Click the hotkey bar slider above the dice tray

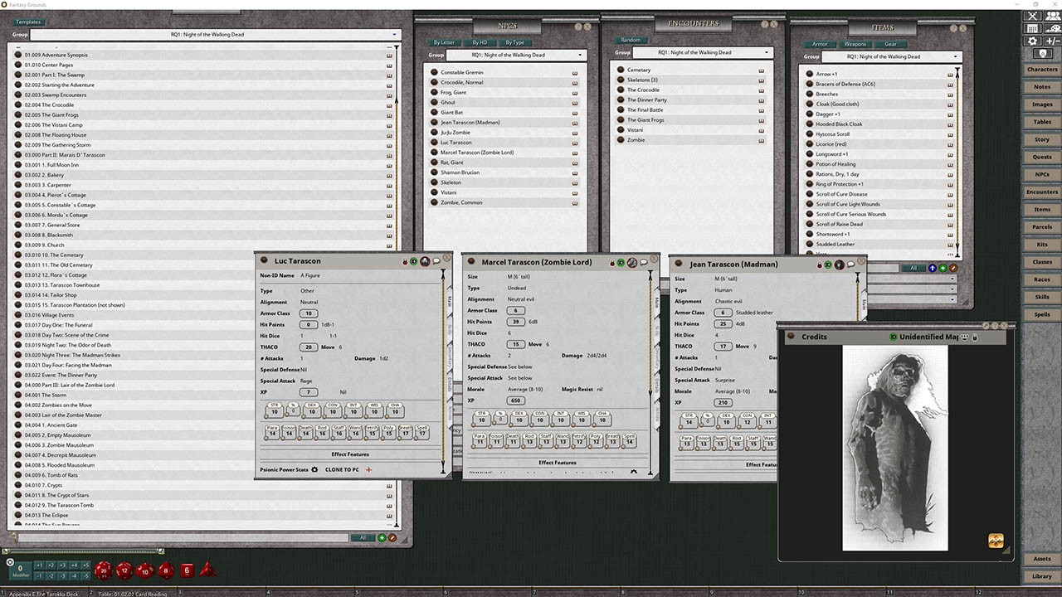pos(5,551)
